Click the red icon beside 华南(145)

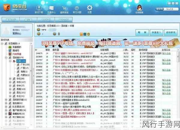coord(14,61)
